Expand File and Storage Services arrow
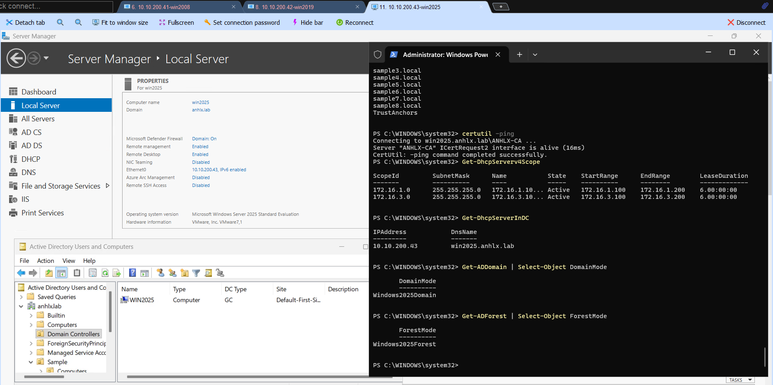 point(107,186)
